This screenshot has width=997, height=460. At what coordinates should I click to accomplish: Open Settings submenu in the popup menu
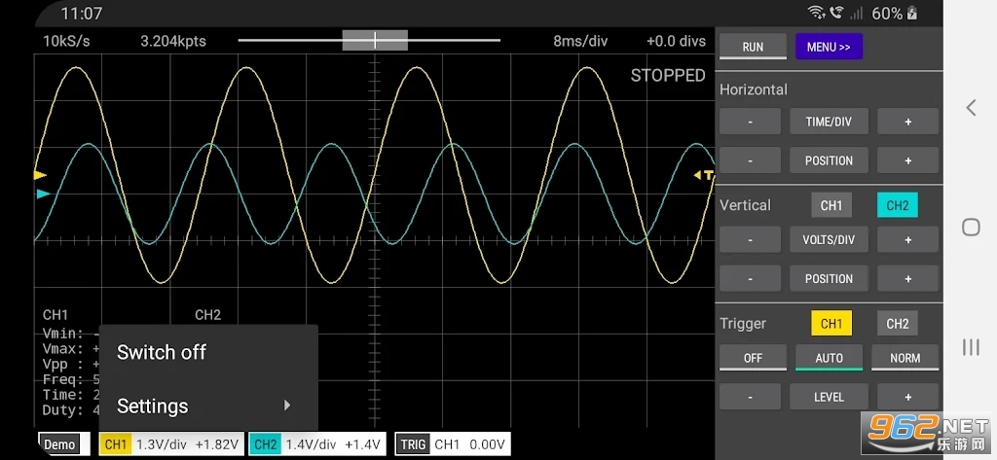pyautogui.click(x=208, y=406)
